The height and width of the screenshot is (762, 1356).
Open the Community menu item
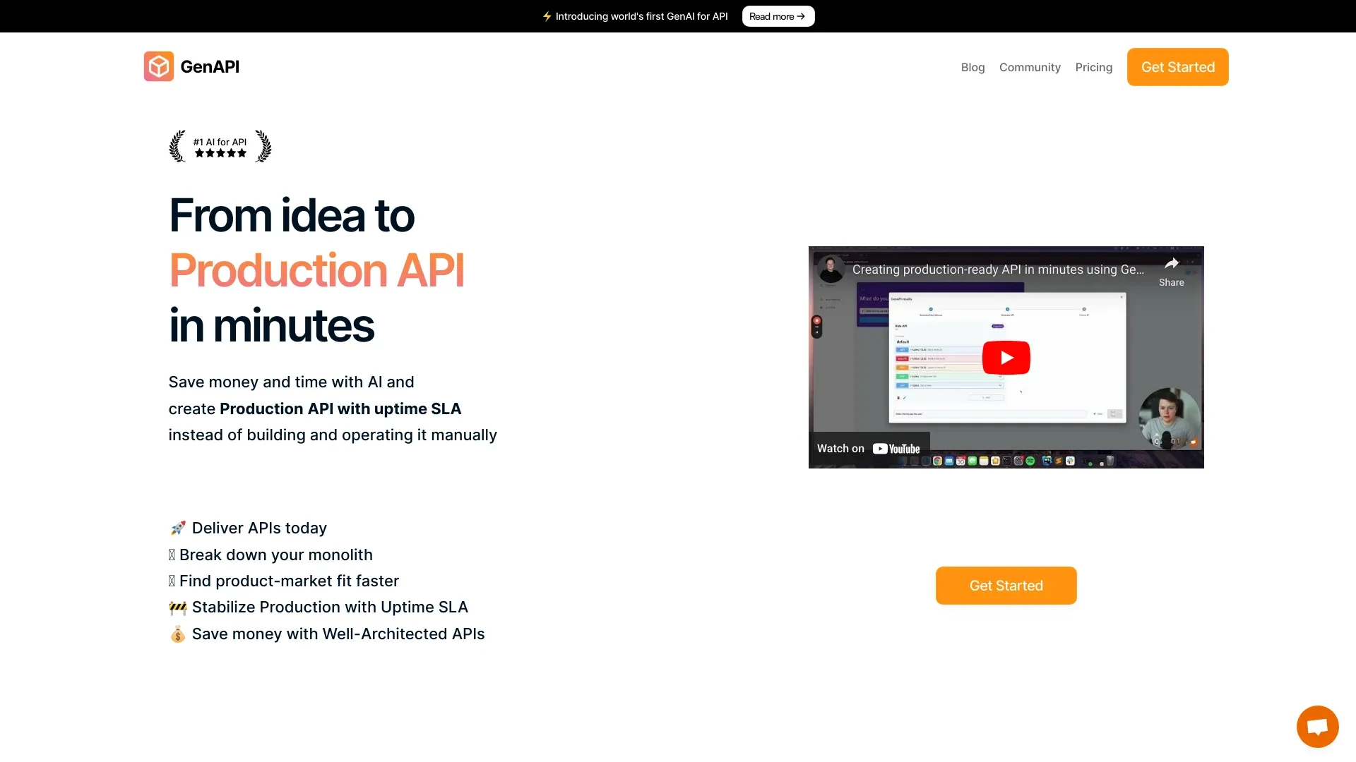(1030, 66)
